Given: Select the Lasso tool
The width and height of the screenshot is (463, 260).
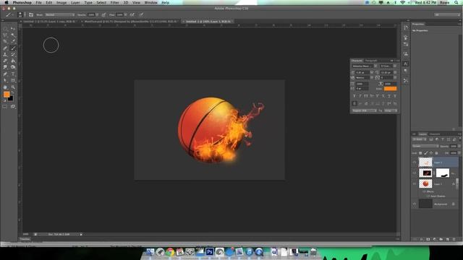Looking at the screenshot, I should 5,35.
